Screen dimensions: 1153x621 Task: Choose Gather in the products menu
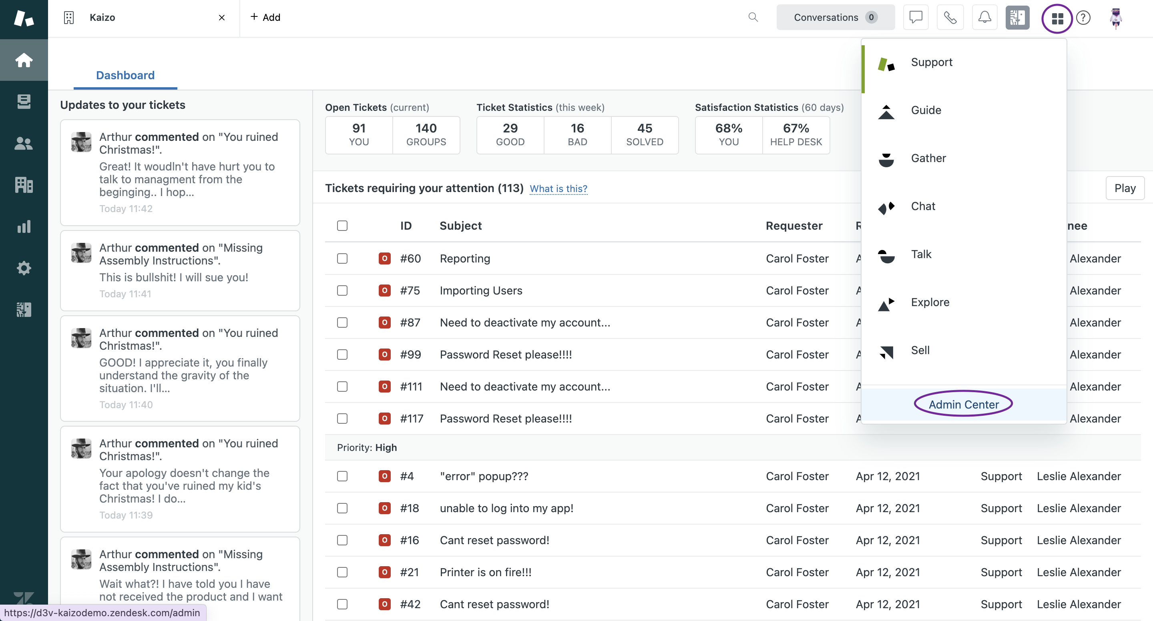pos(963,158)
